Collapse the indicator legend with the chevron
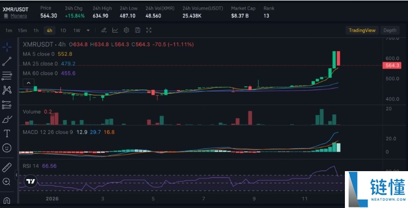This screenshot has height=208, width=408. tap(28, 83)
